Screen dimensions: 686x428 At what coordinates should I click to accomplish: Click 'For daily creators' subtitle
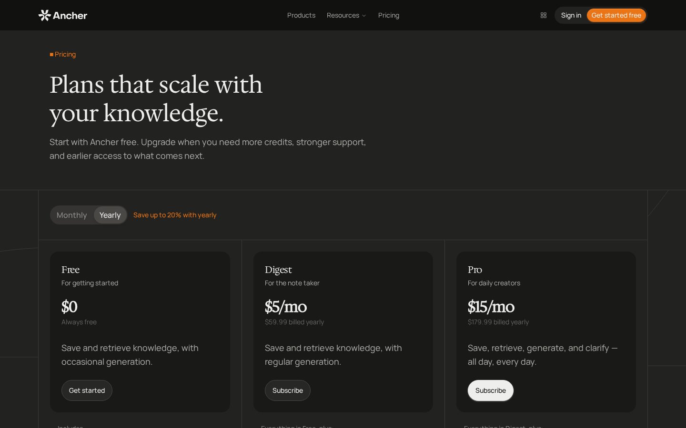[494, 283]
